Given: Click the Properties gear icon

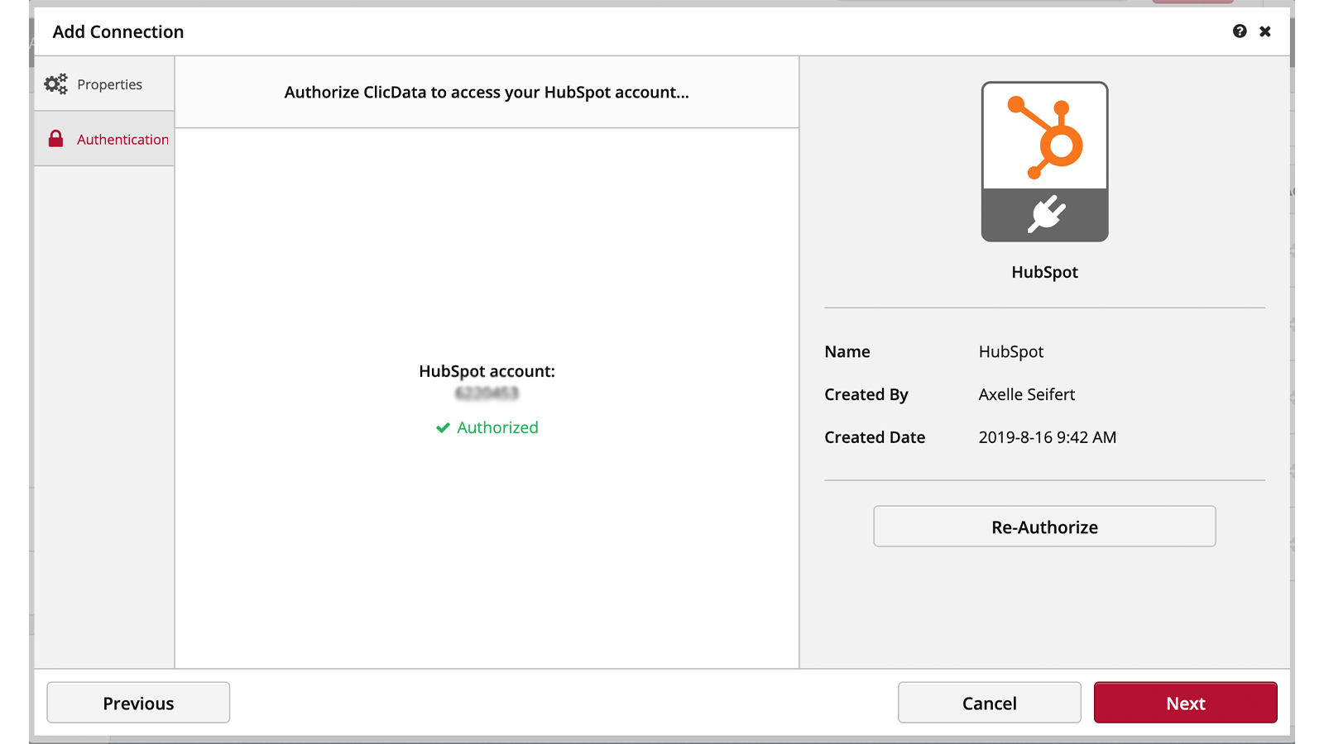Looking at the screenshot, I should 56,83.
